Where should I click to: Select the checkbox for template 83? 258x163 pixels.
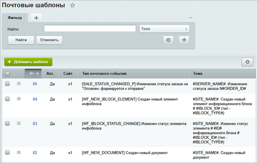(x=7, y=124)
